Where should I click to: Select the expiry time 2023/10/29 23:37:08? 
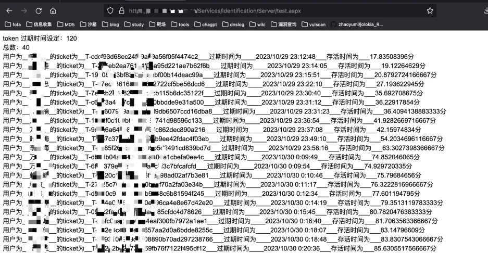tap(293, 130)
